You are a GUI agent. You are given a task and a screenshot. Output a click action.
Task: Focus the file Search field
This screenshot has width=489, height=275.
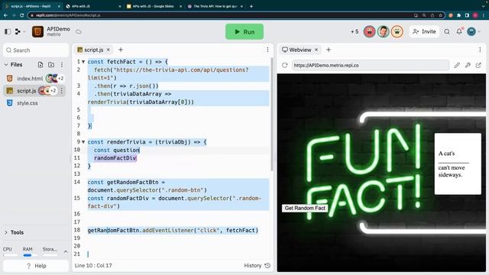pyautogui.click(x=36, y=50)
